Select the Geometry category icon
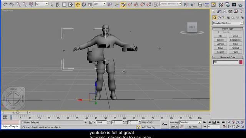246x138 pixels. pyautogui.click(x=214, y=18)
